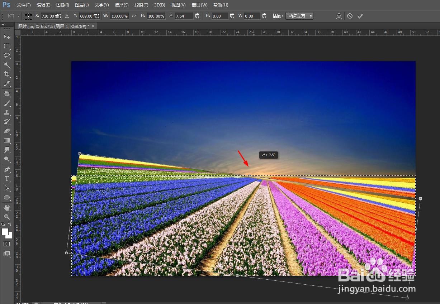Click the vertical skew V field
This screenshot has height=304, width=440.
click(x=252, y=16)
